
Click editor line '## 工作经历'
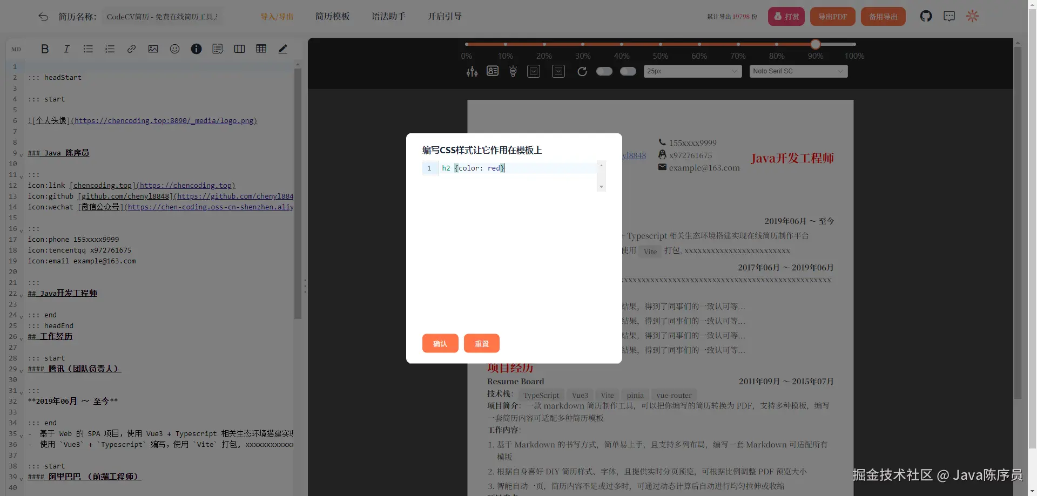pos(50,337)
